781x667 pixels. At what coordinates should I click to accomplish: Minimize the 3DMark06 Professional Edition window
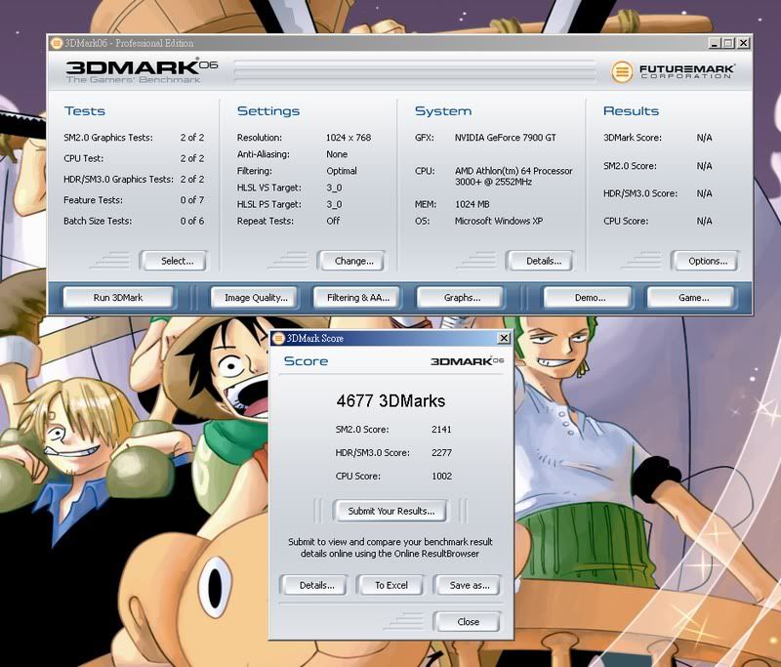click(715, 43)
